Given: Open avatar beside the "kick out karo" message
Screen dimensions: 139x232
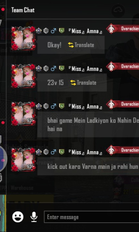Looking at the screenshot, I should point(23,159).
